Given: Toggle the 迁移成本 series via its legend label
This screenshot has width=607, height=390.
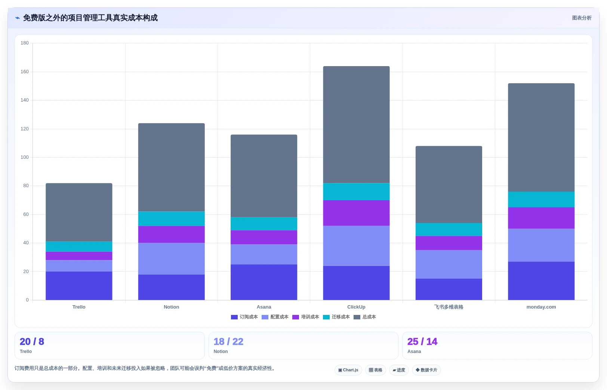Looking at the screenshot, I should coord(341,317).
